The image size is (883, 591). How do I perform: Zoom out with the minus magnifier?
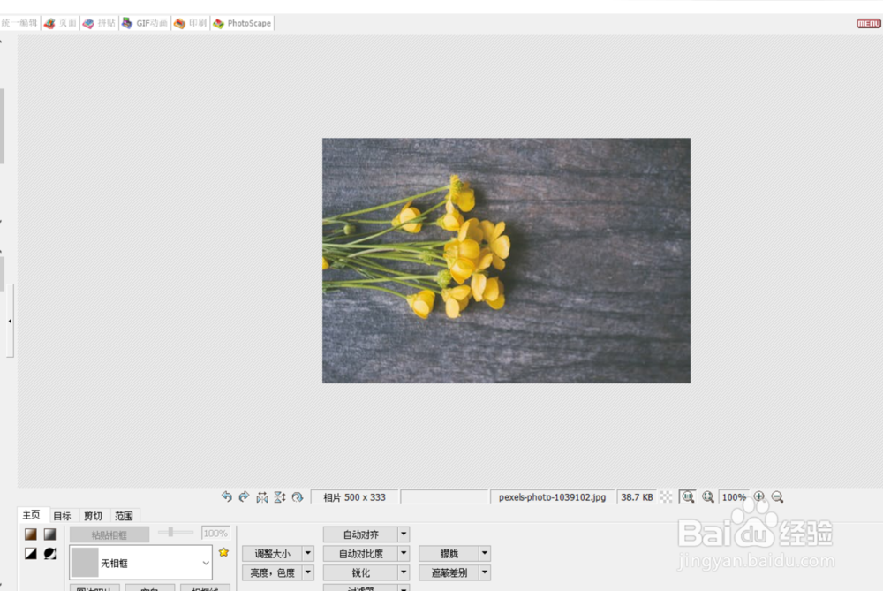tap(777, 496)
